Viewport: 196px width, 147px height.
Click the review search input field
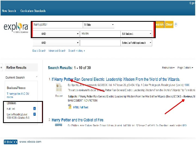(x=100, y=34)
